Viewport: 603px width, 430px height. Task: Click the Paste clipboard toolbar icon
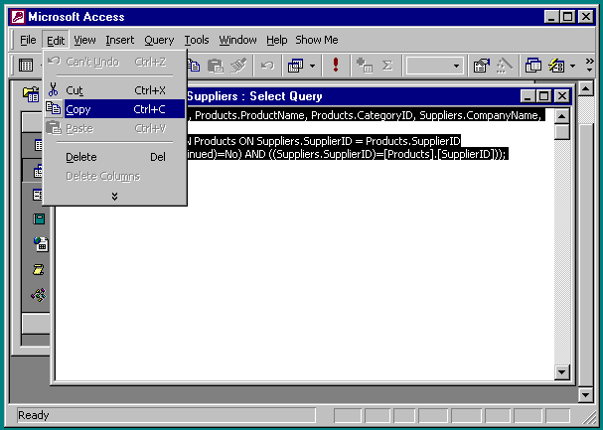(x=216, y=66)
